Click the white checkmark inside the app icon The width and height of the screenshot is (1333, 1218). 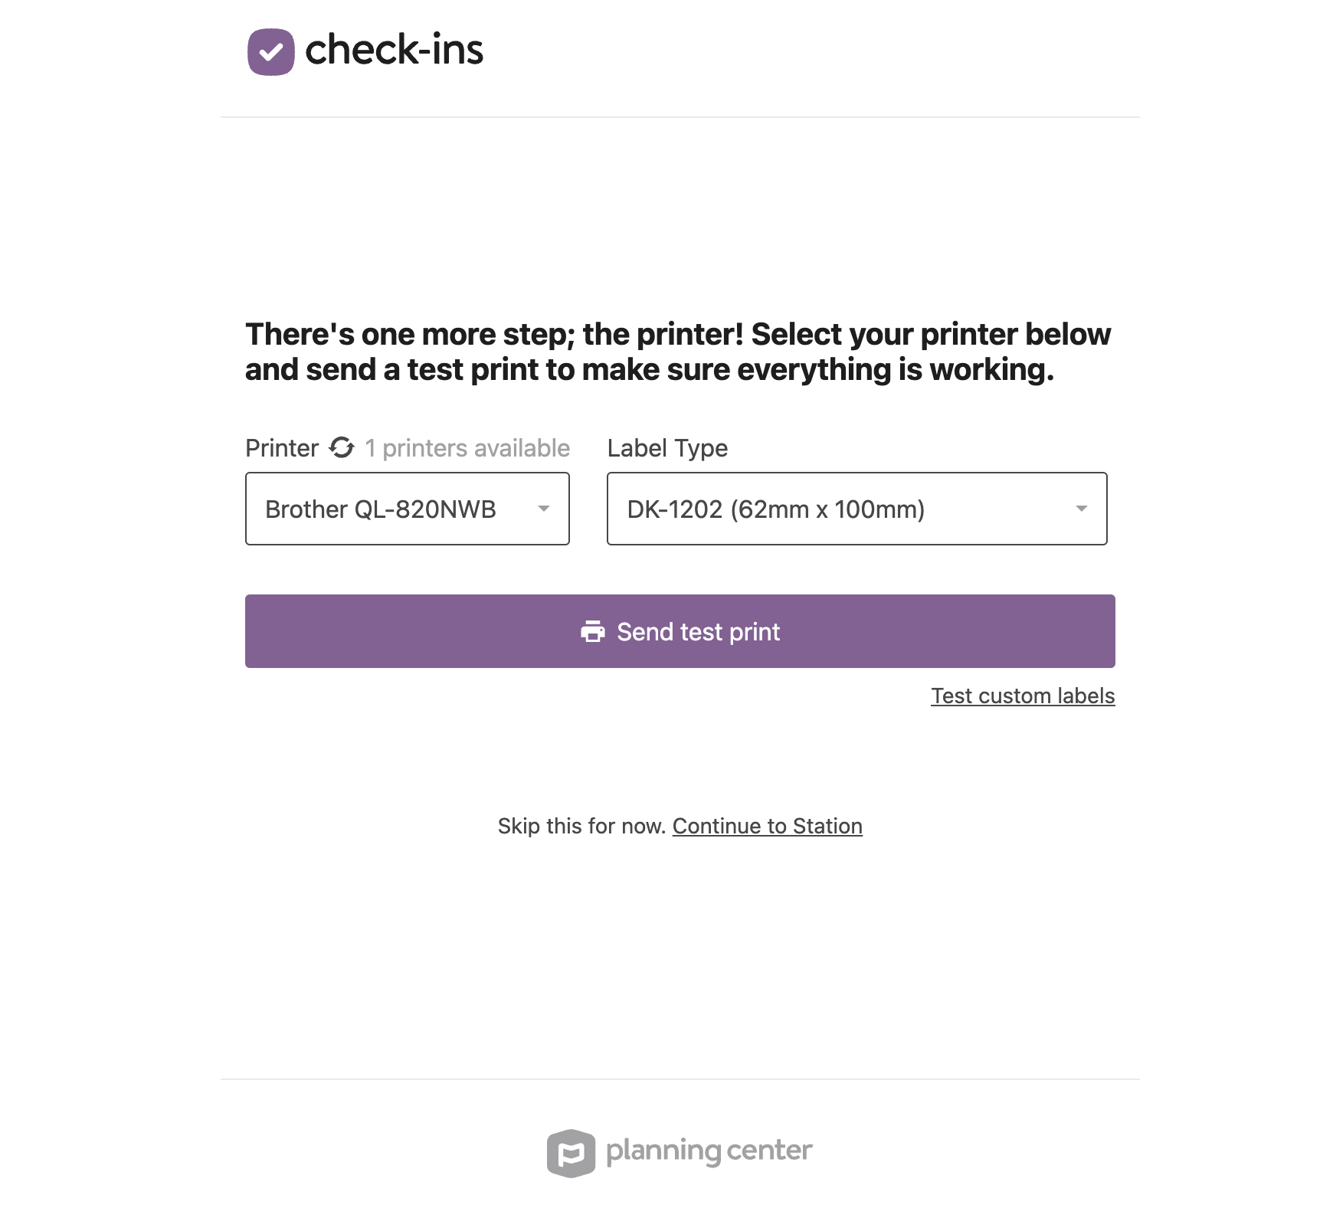pyautogui.click(x=272, y=52)
